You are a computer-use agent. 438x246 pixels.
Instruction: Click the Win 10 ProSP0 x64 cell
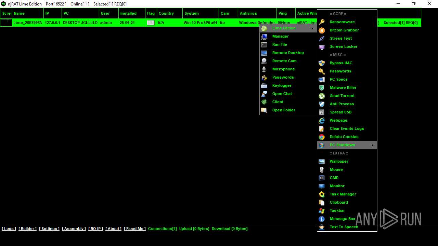[x=201, y=23]
